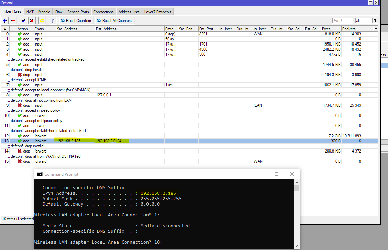Go to the Connections tab
The height and width of the screenshot is (250, 388).
(x=104, y=12)
